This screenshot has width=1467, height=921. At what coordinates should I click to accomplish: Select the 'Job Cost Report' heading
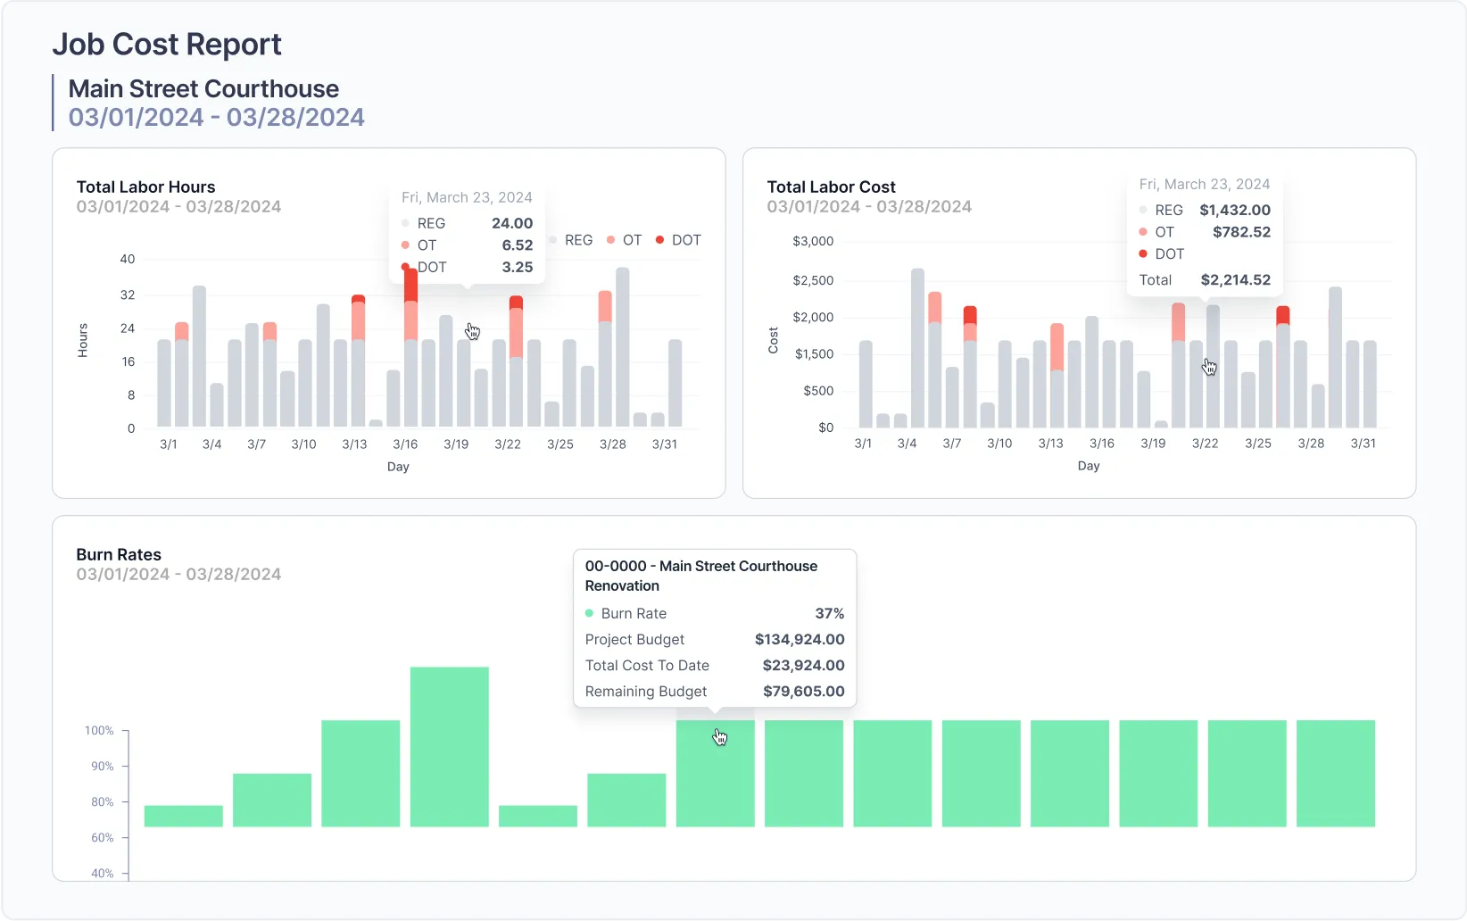[167, 44]
